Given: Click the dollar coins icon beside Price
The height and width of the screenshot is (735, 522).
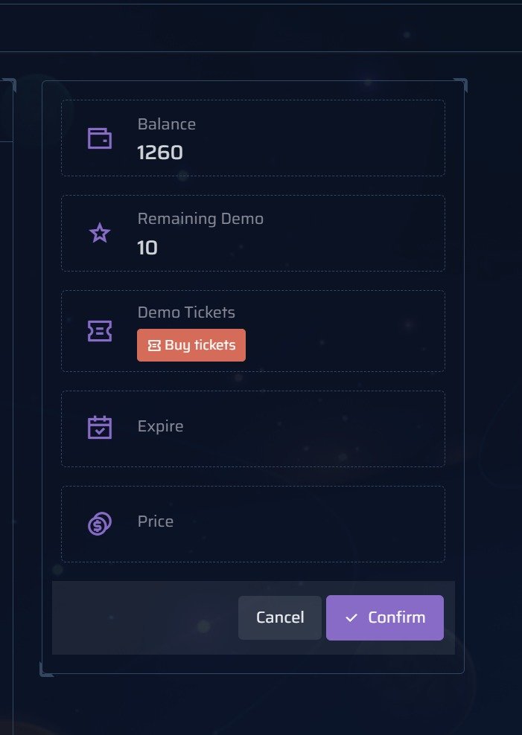Looking at the screenshot, I should tap(100, 524).
